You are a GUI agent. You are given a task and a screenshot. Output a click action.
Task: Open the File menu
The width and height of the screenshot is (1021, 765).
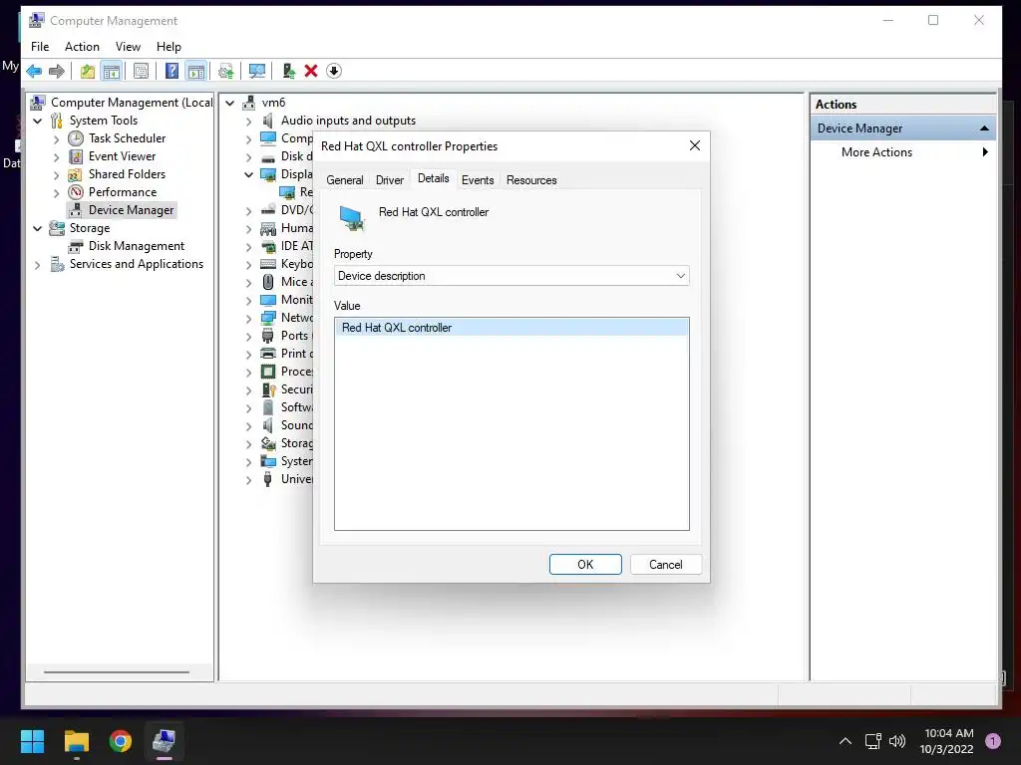(40, 47)
